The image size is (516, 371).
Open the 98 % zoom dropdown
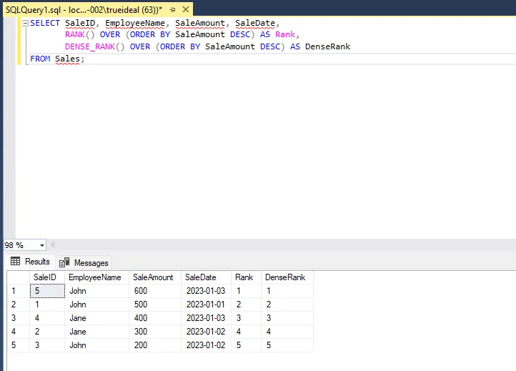[x=42, y=245]
